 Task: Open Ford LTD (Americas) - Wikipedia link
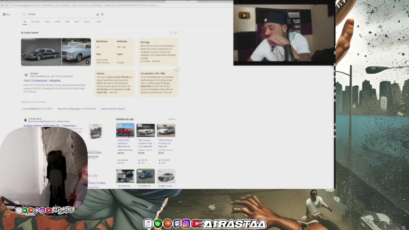coord(42,81)
